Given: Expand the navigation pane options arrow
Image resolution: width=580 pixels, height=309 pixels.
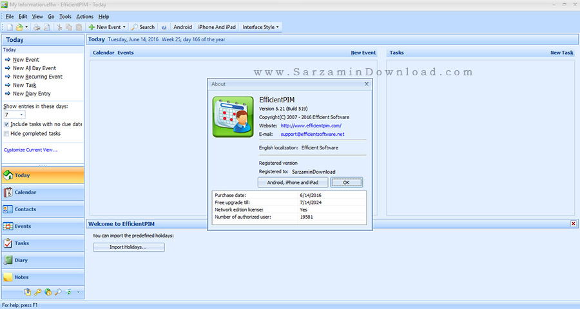Looking at the screenshot, I should point(78,292).
